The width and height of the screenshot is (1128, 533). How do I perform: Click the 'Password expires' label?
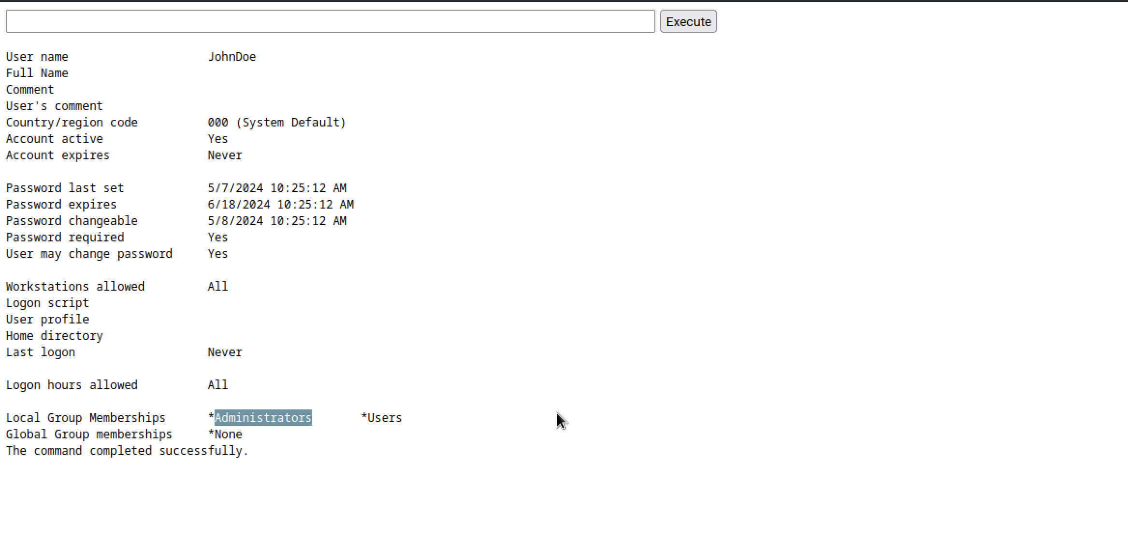(61, 204)
